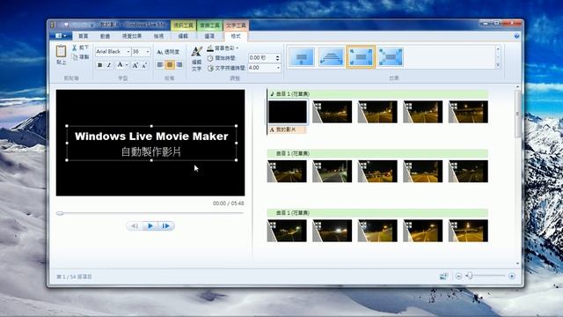This screenshot has width=563, height=317.
Task: Step to the next frame
Action: point(165,225)
